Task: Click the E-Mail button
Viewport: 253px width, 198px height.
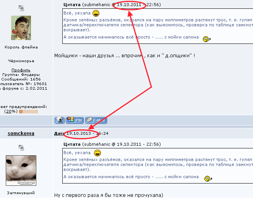Action: point(96,120)
